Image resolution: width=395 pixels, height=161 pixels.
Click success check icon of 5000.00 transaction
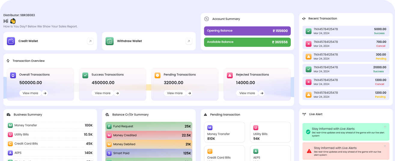coord(308,31)
